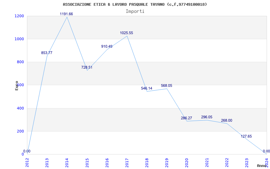Click the 0.00 label above 2024
The height and width of the screenshot is (169, 270).
(267, 151)
